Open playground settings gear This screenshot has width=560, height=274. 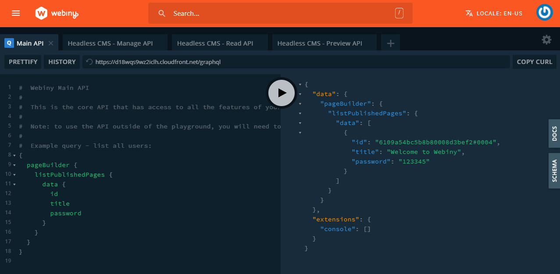tap(546, 40)
